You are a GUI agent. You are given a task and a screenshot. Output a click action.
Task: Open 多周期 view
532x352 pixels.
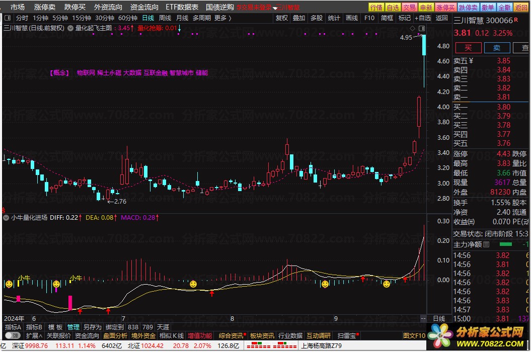pyautogui.click(x=202, y=18)
